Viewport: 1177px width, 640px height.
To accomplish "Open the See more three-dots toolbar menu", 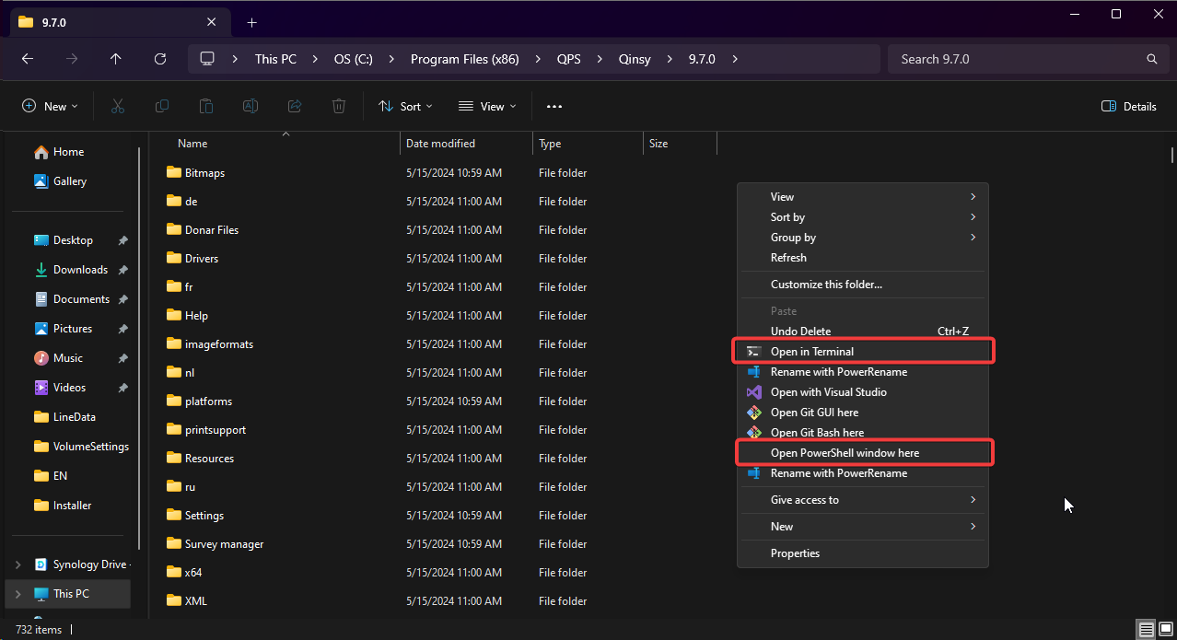I will [554, 107].
